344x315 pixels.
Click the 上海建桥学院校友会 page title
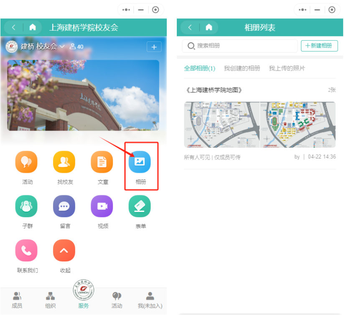84,28
